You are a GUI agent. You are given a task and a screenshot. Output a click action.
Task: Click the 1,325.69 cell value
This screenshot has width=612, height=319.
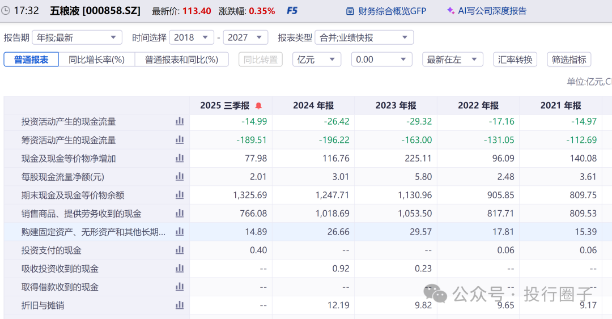(x=250, y=195)
